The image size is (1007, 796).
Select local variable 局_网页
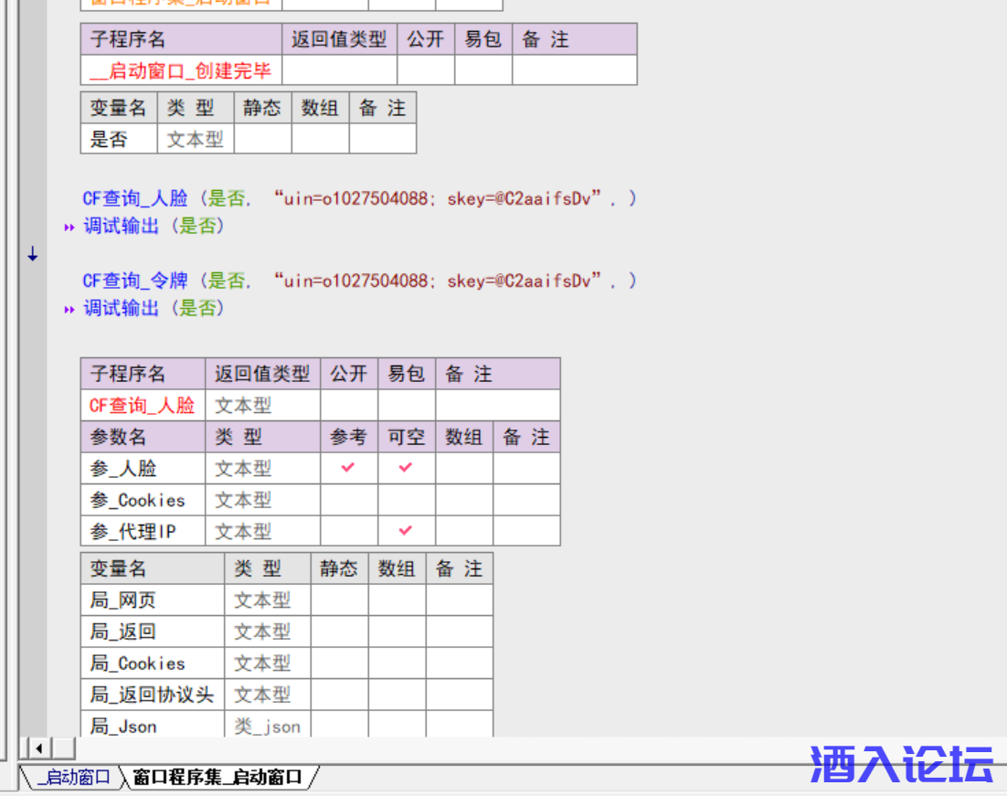click(123, 600)
